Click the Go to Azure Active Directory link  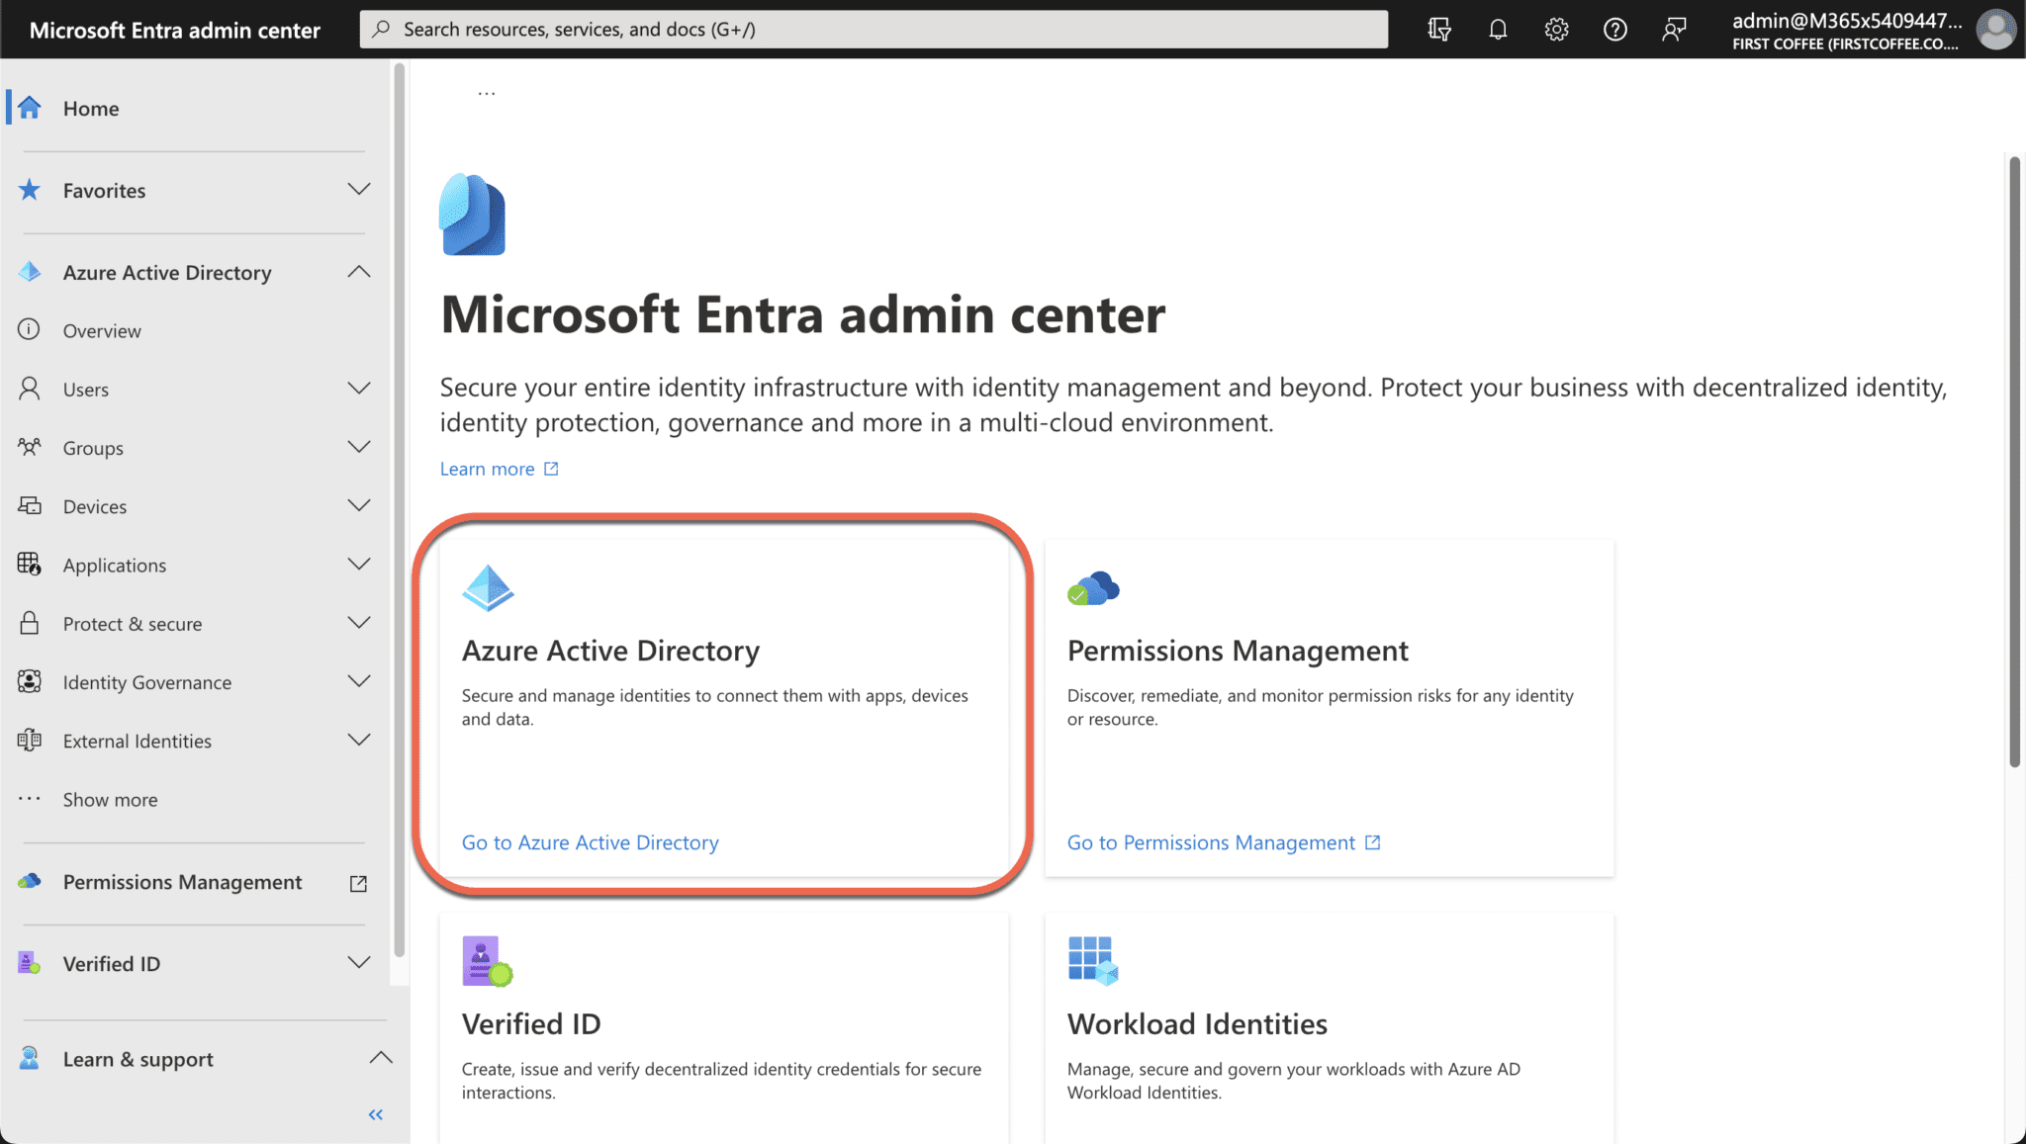click(x=590, y=841)
